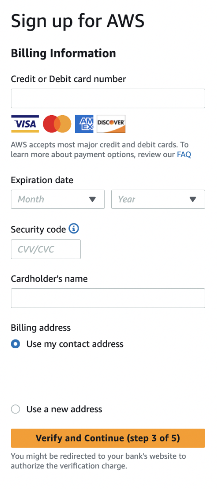The height and width of the screenshot is (489, 217).
Task: Open the Security code info tooltip icon
Action: click(x=74, y=229)
